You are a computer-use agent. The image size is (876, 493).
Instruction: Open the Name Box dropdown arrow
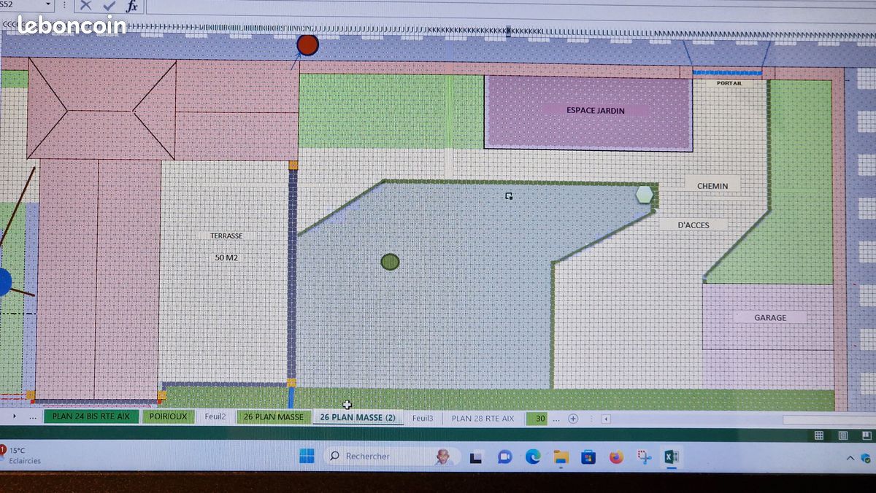(x=48, y=4)
